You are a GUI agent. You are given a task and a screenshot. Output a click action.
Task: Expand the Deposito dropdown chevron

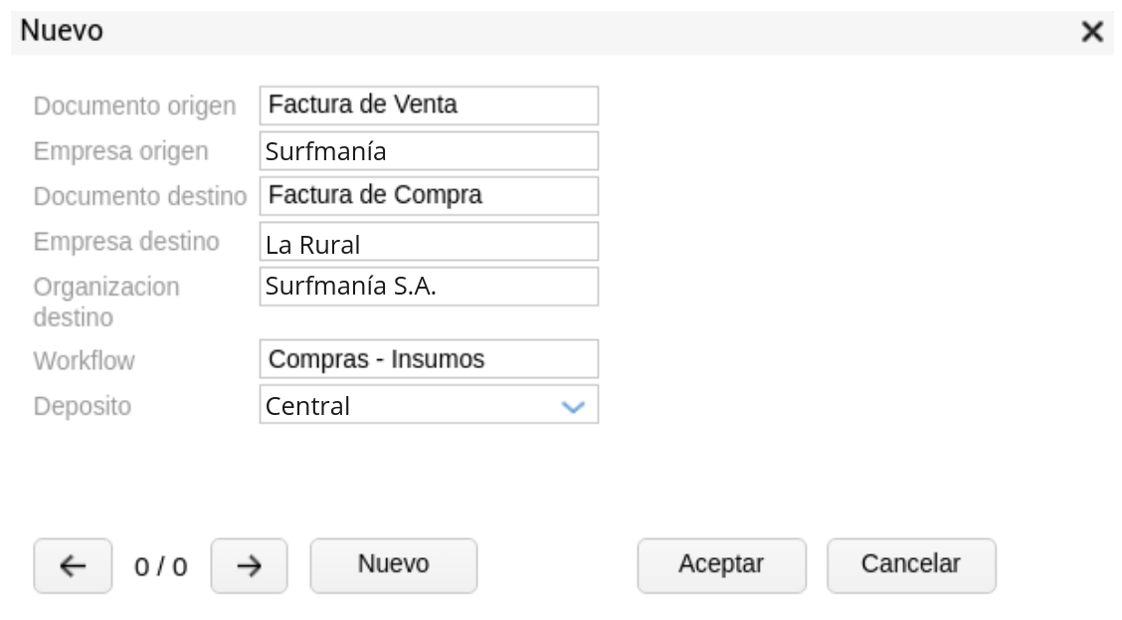click(x=573, y=406)
